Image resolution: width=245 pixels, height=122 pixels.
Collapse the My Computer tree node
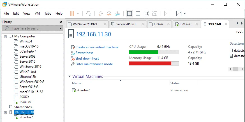(x=6, y=36)
